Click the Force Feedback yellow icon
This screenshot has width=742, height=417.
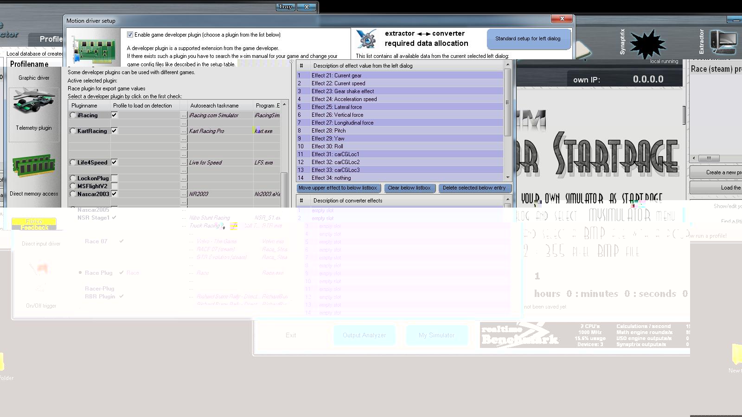coord(34,224)
